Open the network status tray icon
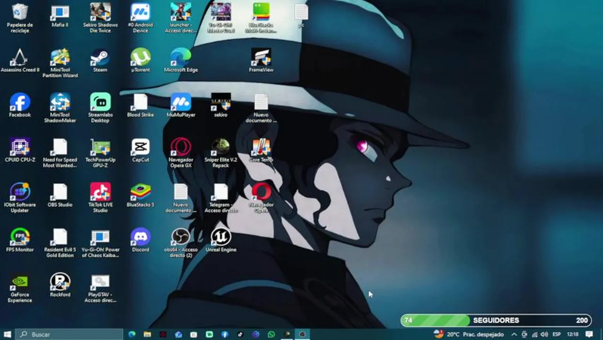The height and width of the screenshot is (340, 603). click(535, 334)
